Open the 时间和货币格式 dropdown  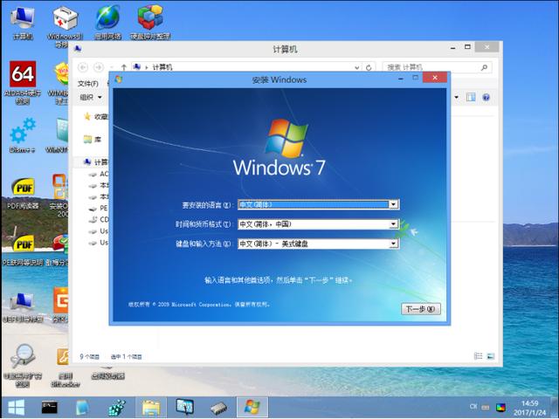[393, 224]
